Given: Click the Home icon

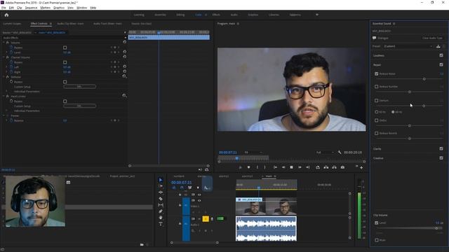Looking at the screenshot, I should click(6, 15).
